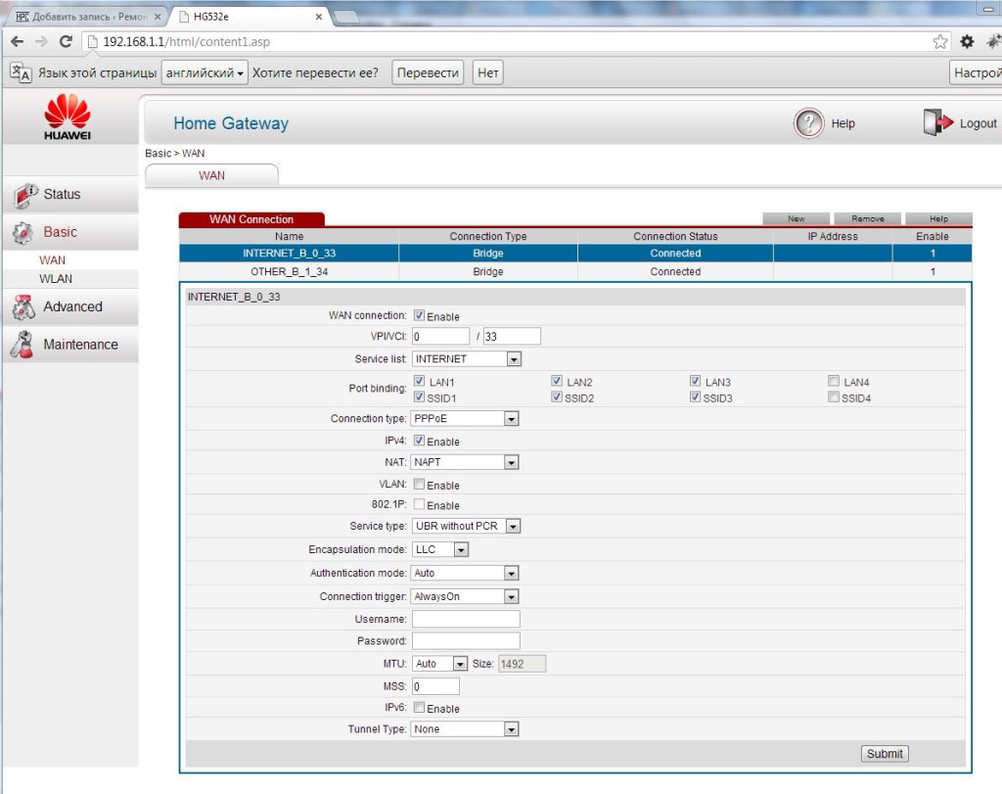Bookmark page with star icon
Screen dimensions: 1002x794
click(x=939, y=41)
